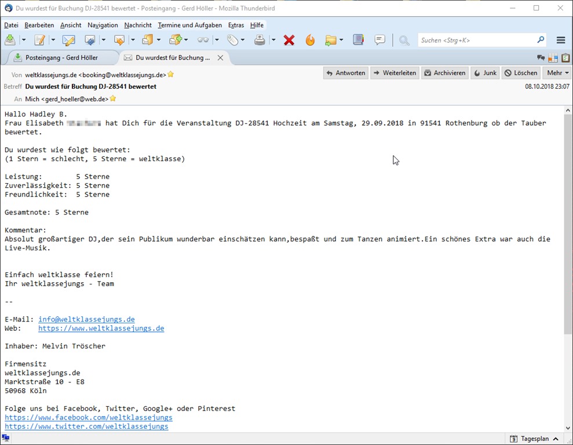Select the Du wurdest für Buchung tab
The width and height of the screenshot is (573, 445).
[173, 58]
